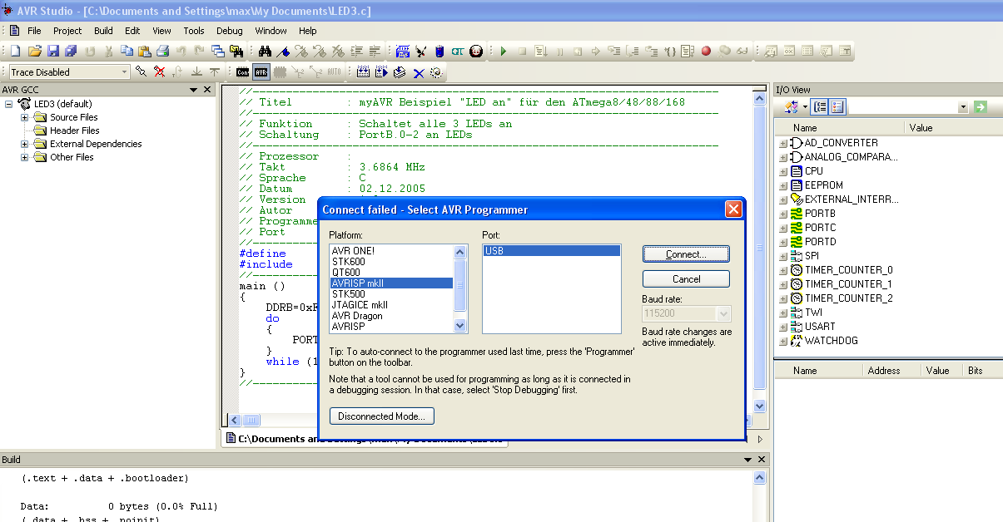The height and width of the screenshot is (522, 1003).
Task: Open the Build menu
Action: [x=103, y=31]
